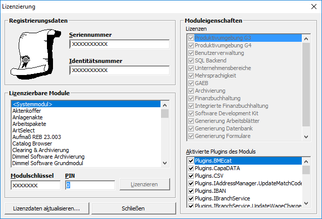This screenshot has width=322, height=219.
Task: Focus the Seriennummer input field
Action: tap(120, 44)
